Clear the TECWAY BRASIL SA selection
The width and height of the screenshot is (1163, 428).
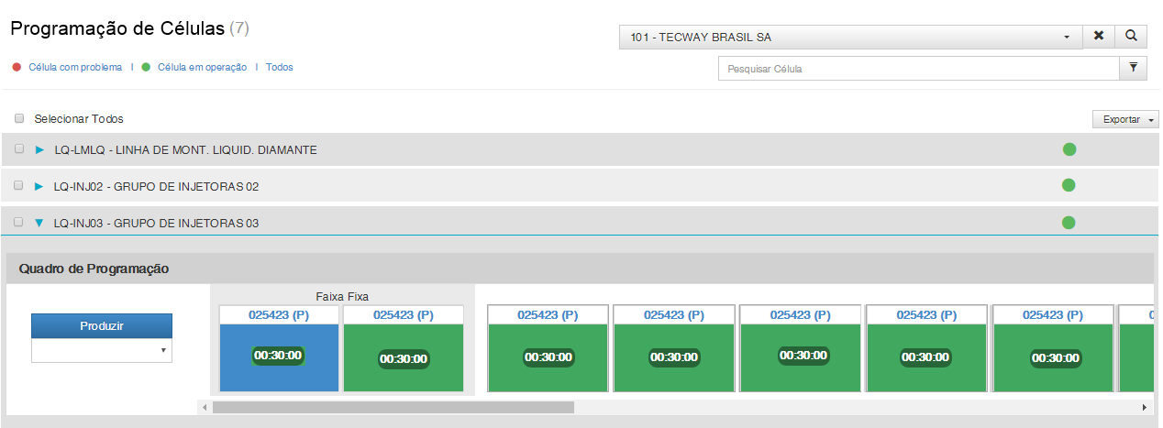click(x=1099, y=36)
